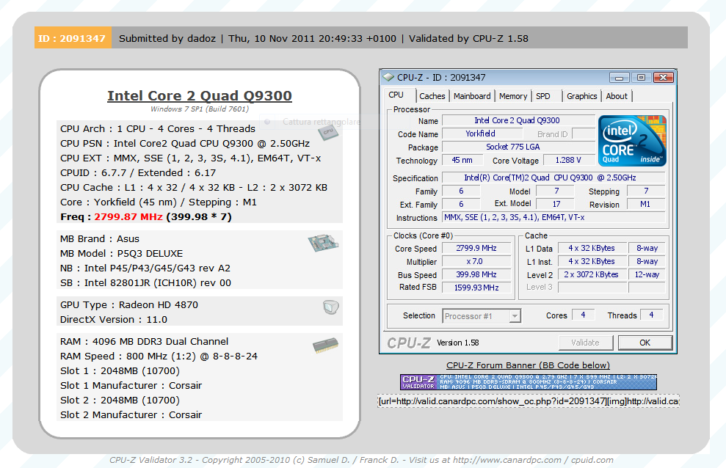The width and height of the screenshot is (726, 468).
Task: Click the Level 2 value 2 x 3072 KBytes
Action: (x=592, y=274)
